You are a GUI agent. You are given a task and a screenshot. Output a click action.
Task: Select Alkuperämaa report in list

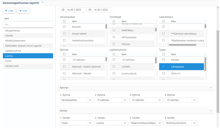(28, 31)
